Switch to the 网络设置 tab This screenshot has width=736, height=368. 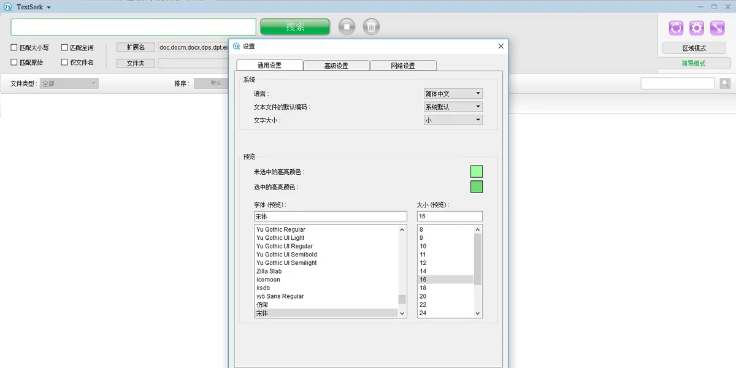(403, 66)
